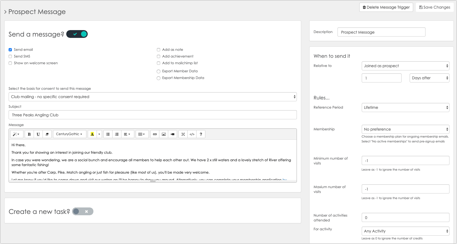
Task: Enable the Send SMS checkbox
Action: click(10, 56)
